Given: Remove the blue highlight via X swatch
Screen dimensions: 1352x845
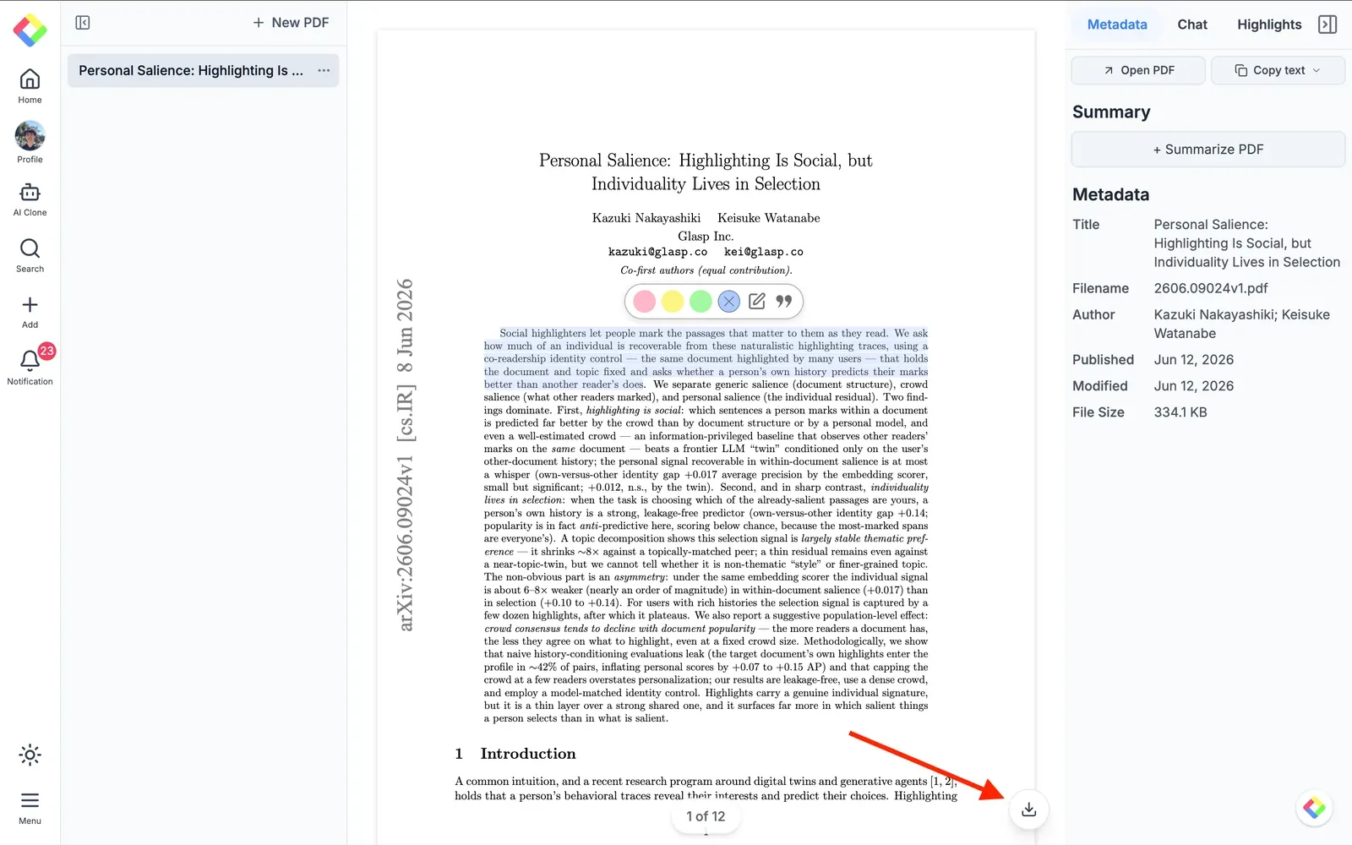Looking at the screenshot, I should 728,301.
